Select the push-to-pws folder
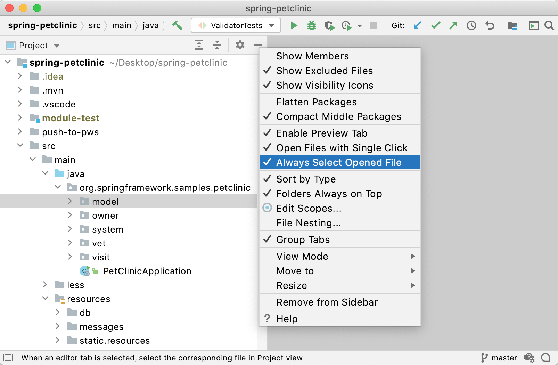 pyautogui.click(x=129, y=132)
